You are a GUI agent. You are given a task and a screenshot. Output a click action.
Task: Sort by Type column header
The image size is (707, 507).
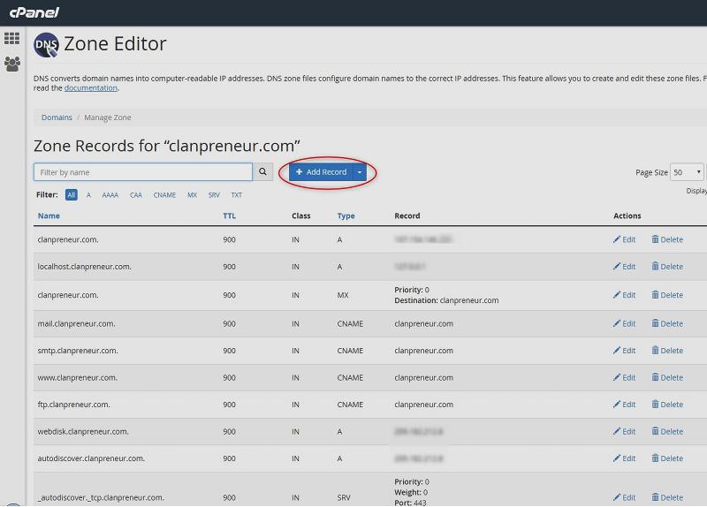tap(346, 216)
